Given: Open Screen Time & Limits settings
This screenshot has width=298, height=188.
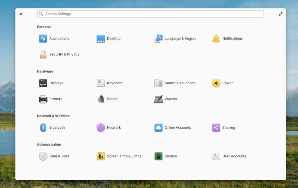Looking at the screenshot, I should 118,156.
